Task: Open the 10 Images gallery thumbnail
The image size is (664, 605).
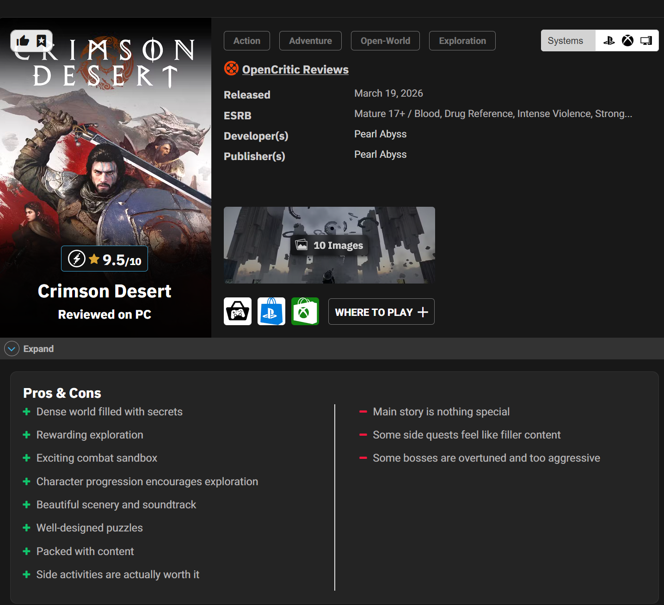Action: pos(329,245)
